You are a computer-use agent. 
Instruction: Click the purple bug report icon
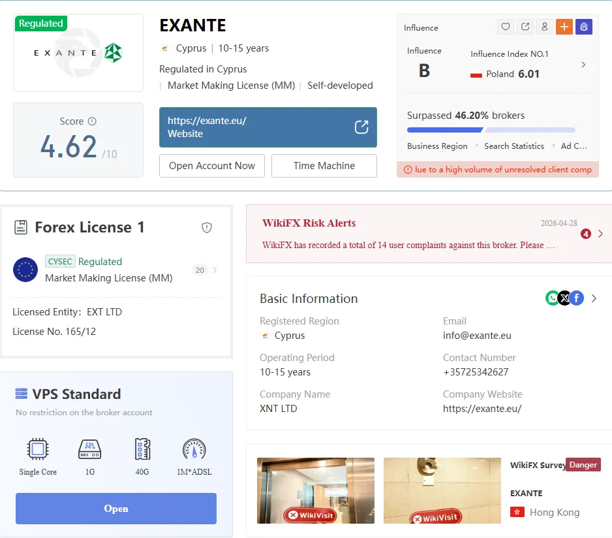(584, 27)
